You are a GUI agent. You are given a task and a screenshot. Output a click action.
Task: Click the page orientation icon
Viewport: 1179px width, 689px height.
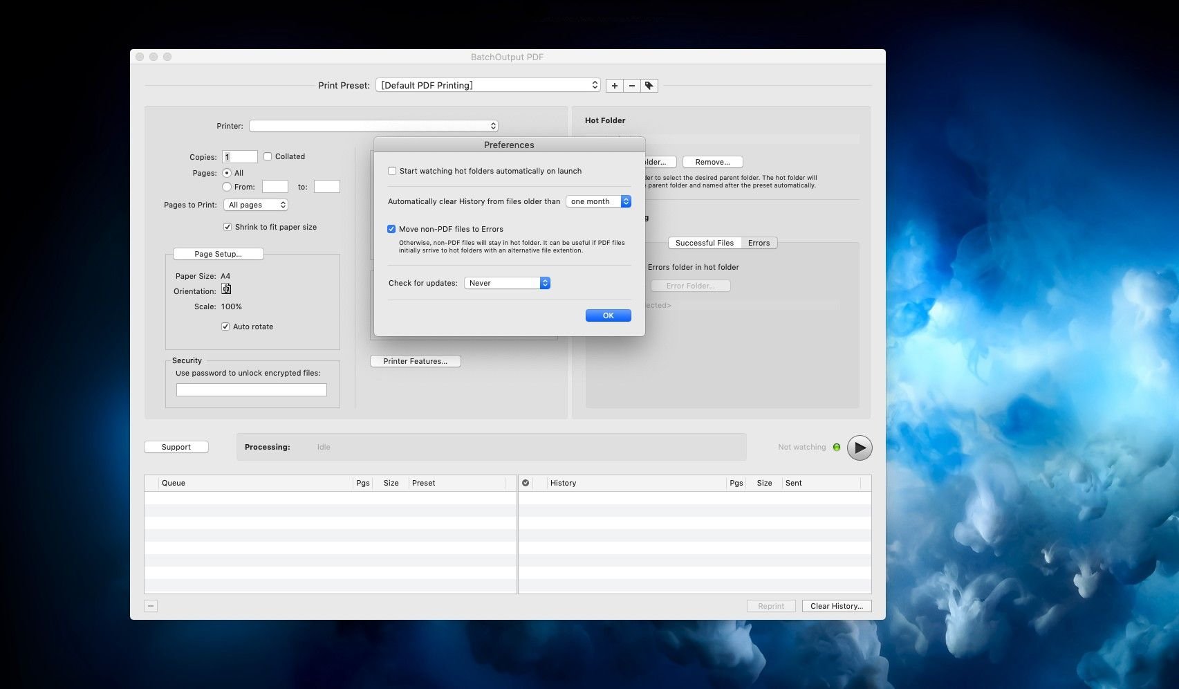[226, 289]
